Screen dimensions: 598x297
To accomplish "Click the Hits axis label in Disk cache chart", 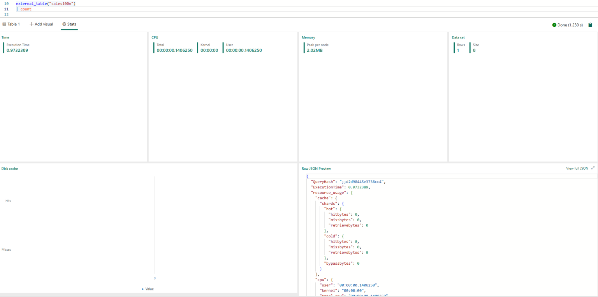I will tap(8, 201).
